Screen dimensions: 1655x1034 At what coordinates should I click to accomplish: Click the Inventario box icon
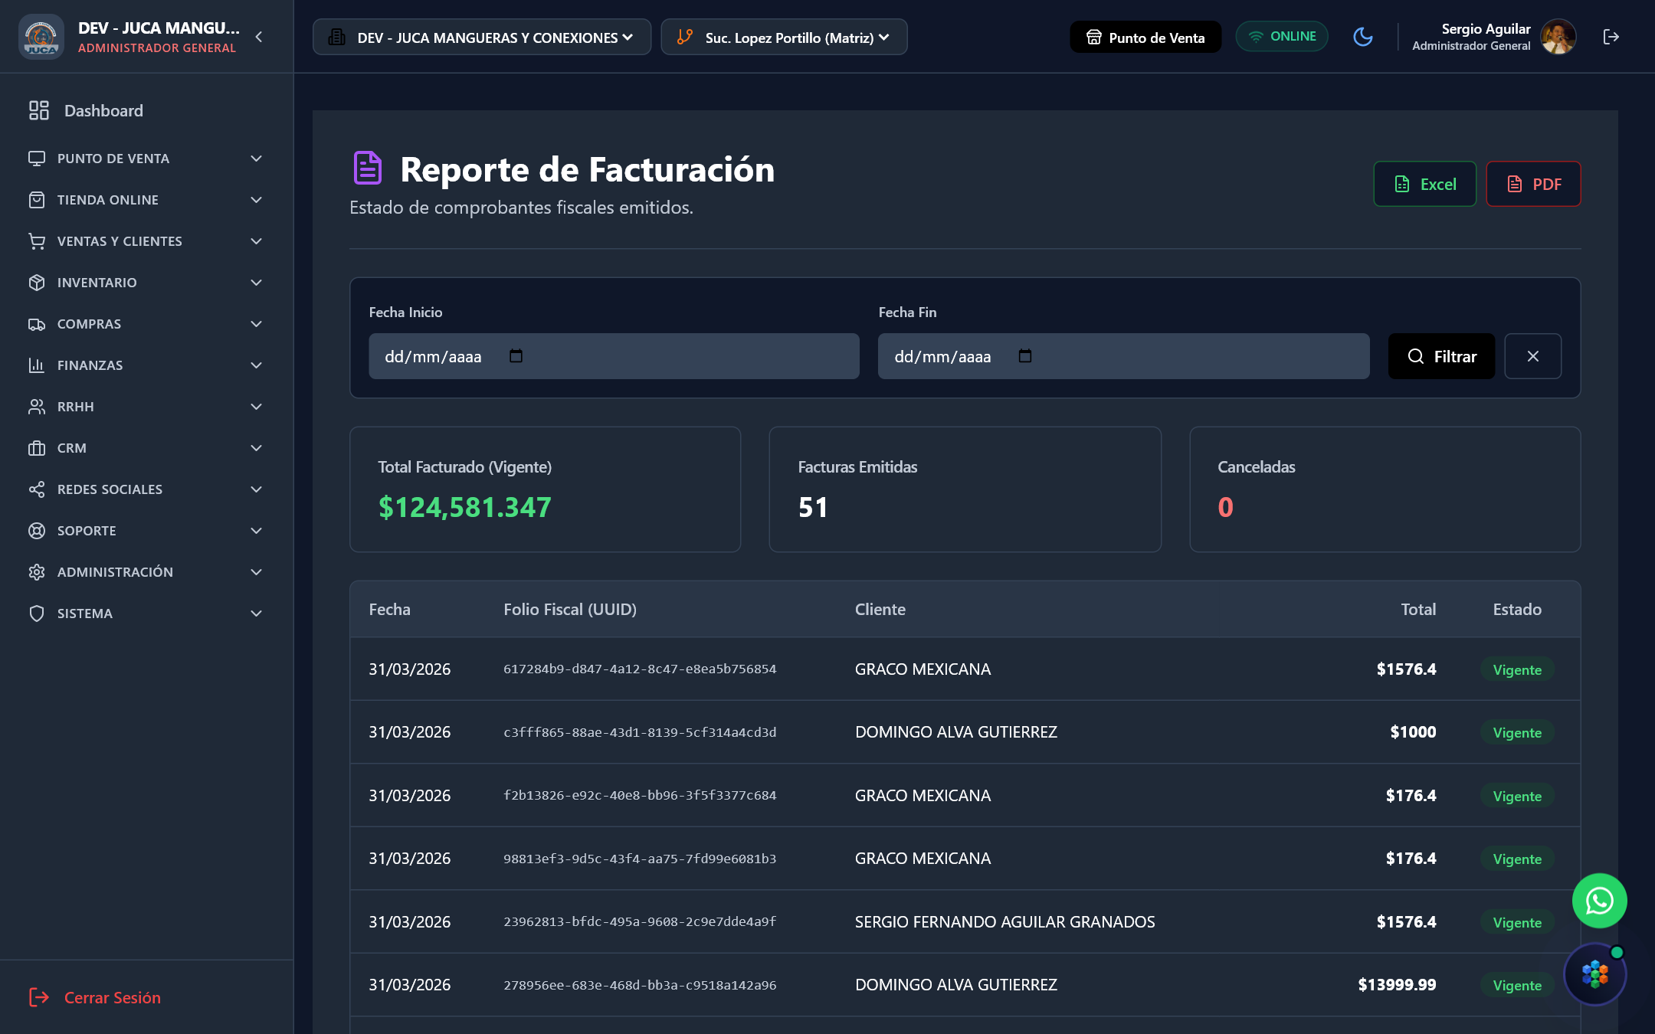click(x=37, y=283)
